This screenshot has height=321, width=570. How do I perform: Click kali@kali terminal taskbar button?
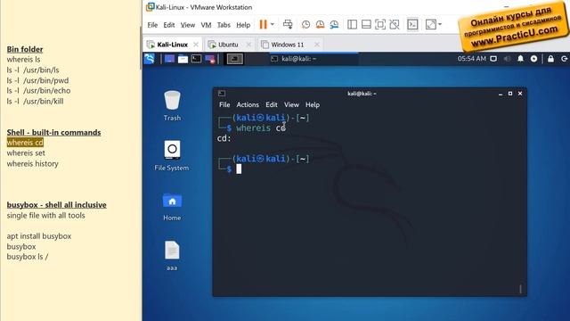pyautogui.click(x=313, y=59)
